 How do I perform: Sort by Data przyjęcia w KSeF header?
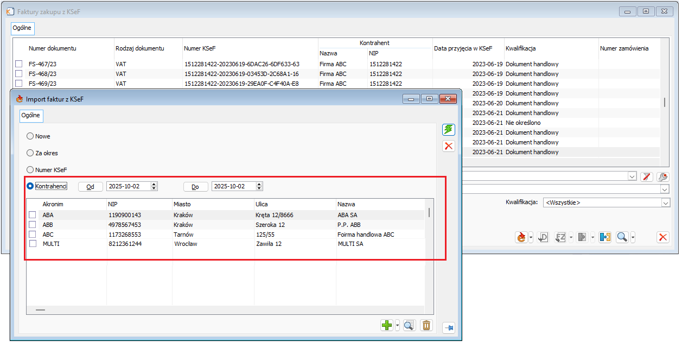tap(463, 48)
